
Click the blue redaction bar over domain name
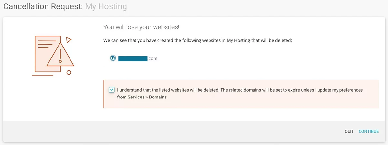(x=133, y=58)
